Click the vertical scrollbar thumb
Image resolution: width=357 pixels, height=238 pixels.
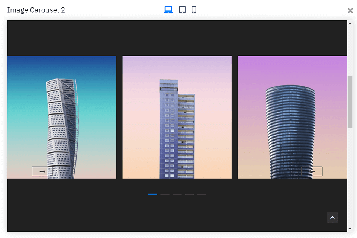click(x=350, y=102)
